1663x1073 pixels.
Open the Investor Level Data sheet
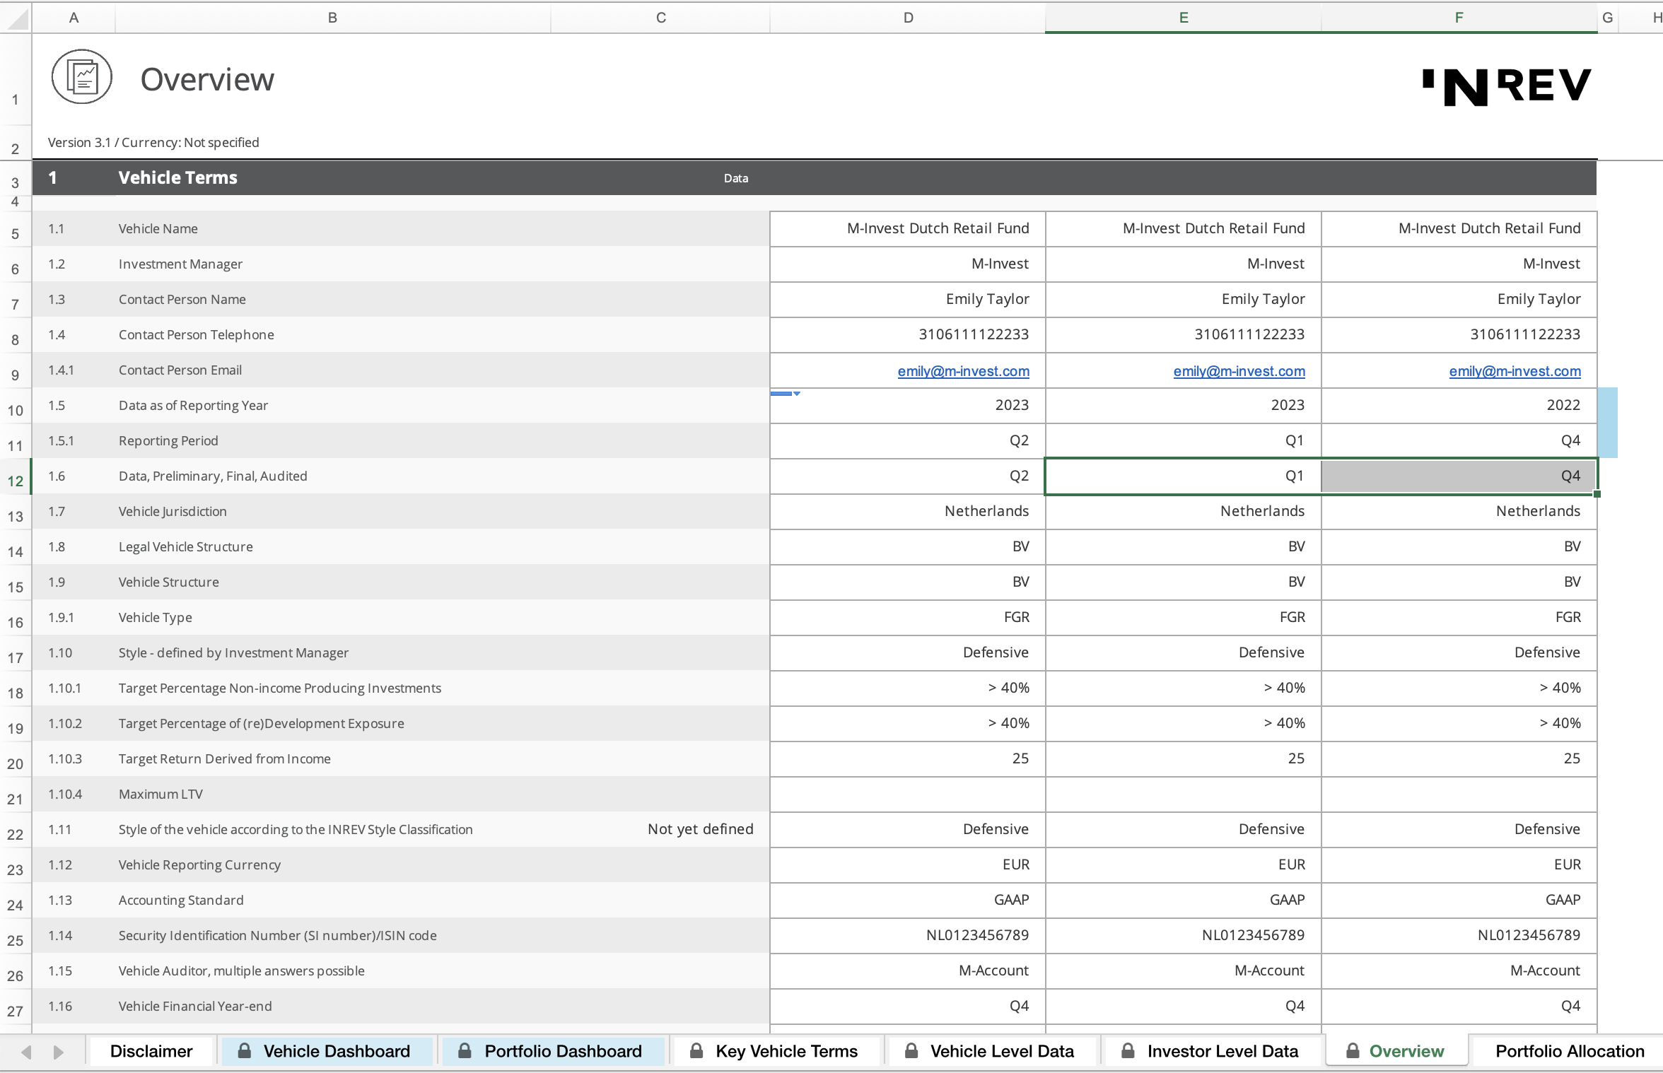tap(1223, 1051)
